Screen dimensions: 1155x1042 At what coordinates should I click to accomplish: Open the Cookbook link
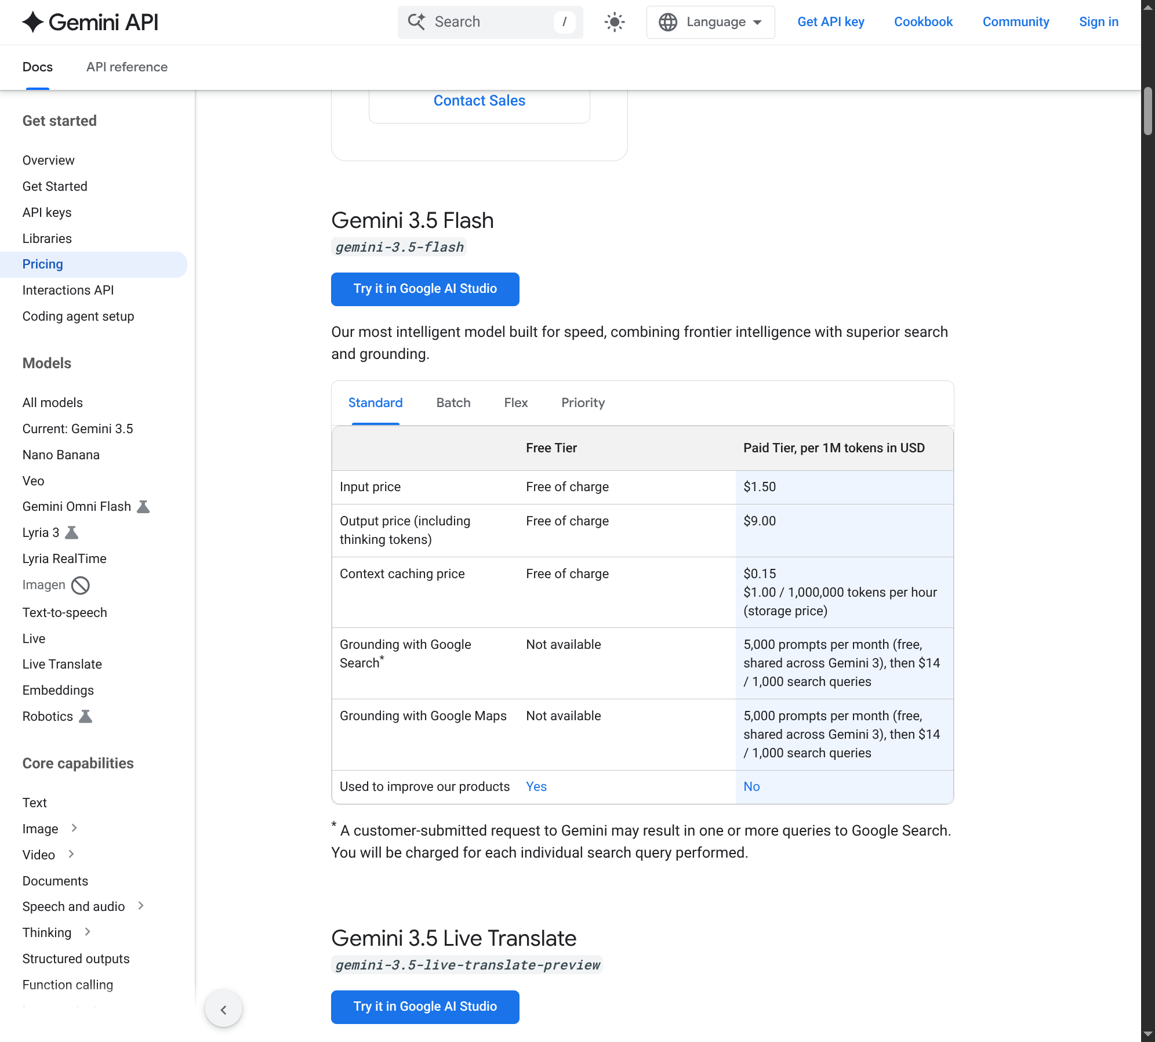tap(923, 22)
